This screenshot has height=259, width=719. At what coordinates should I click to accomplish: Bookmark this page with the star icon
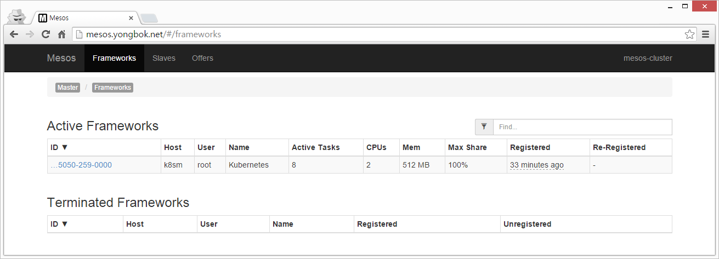(690, 34)
